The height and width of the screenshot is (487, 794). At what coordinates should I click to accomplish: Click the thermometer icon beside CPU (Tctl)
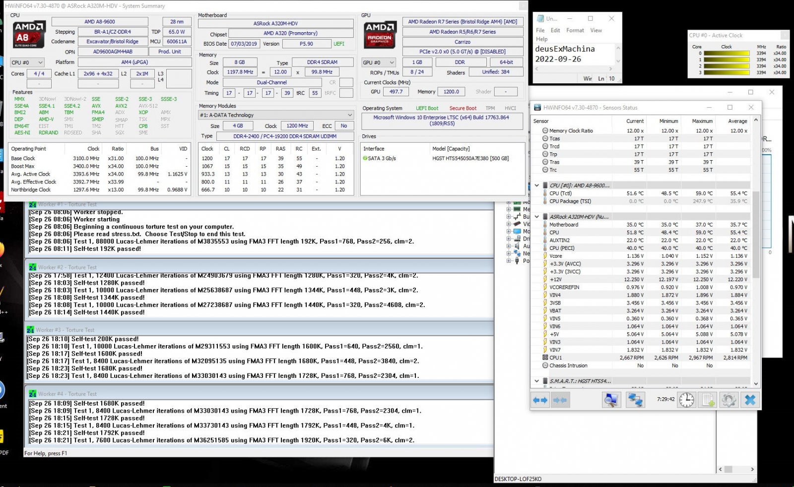coord(545,193)
